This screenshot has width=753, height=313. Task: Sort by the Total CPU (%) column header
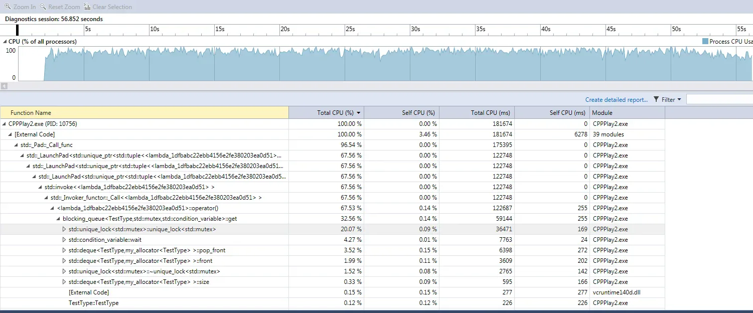coord(326,113)
